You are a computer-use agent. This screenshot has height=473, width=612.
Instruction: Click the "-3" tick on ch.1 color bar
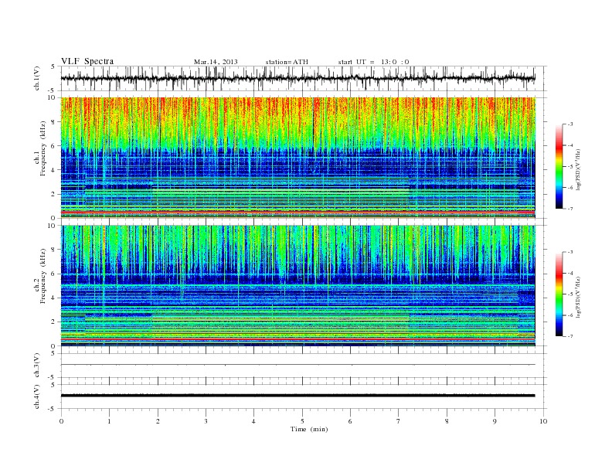pos(570,124)
